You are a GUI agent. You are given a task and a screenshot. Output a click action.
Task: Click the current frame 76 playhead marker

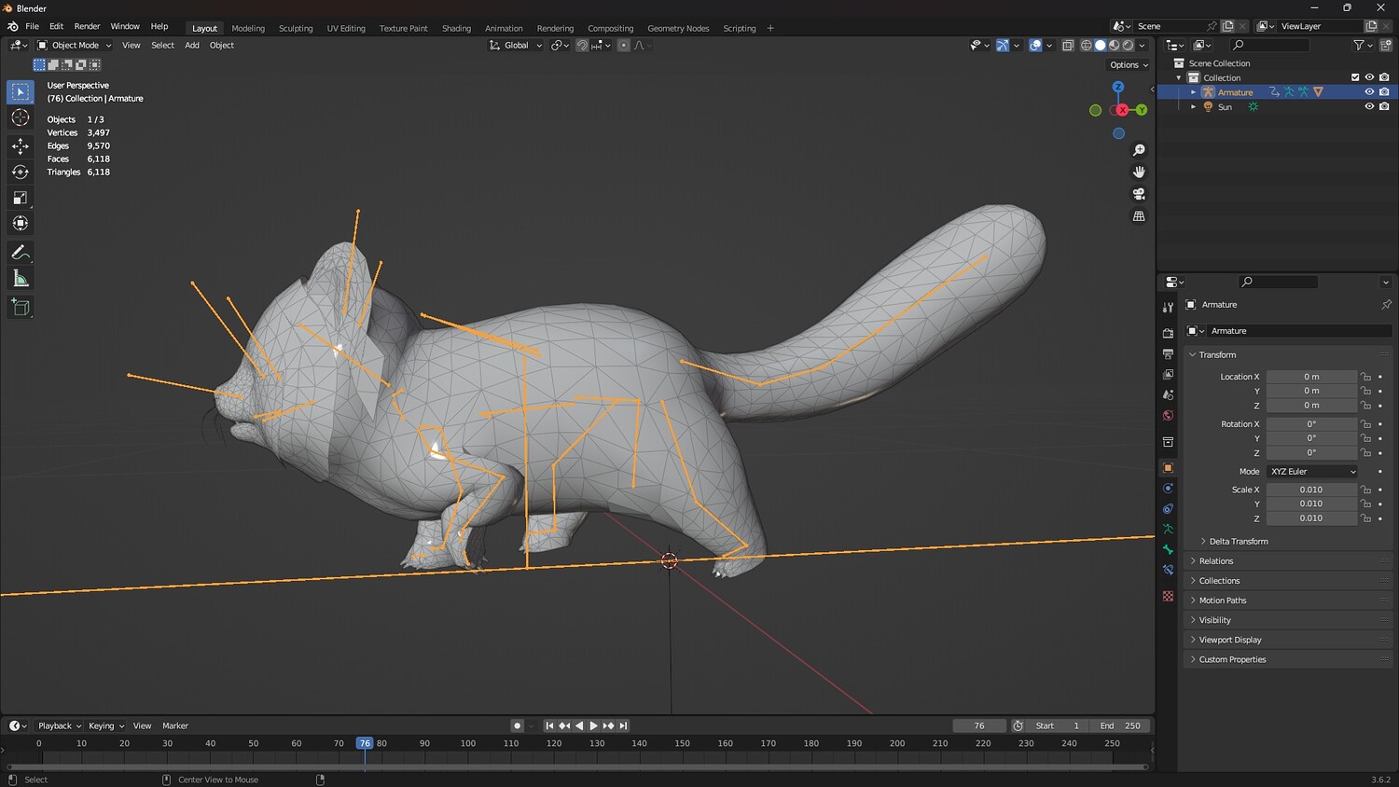pyautogui.click(x=365, y=743)
